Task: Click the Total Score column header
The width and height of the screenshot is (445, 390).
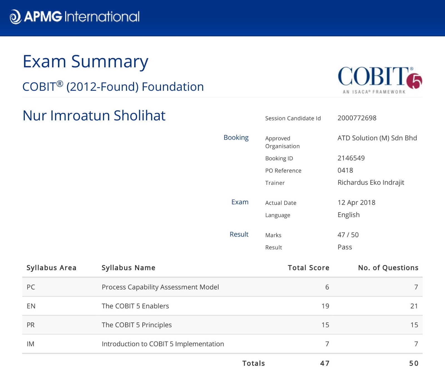Action: click(x=308, y=268)
